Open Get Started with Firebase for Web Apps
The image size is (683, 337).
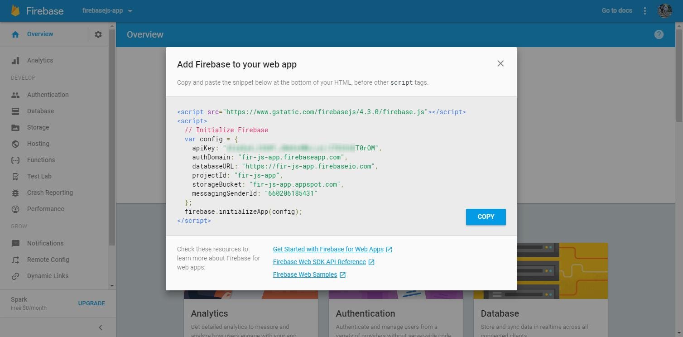point(328,249)
